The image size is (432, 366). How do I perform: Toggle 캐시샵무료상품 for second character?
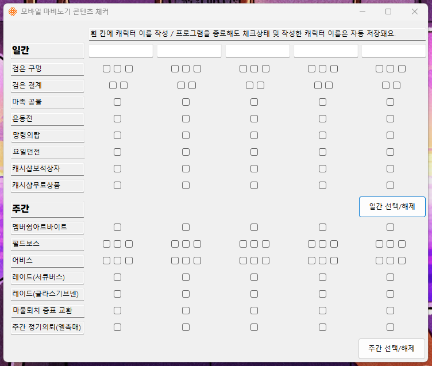(186, 185)
